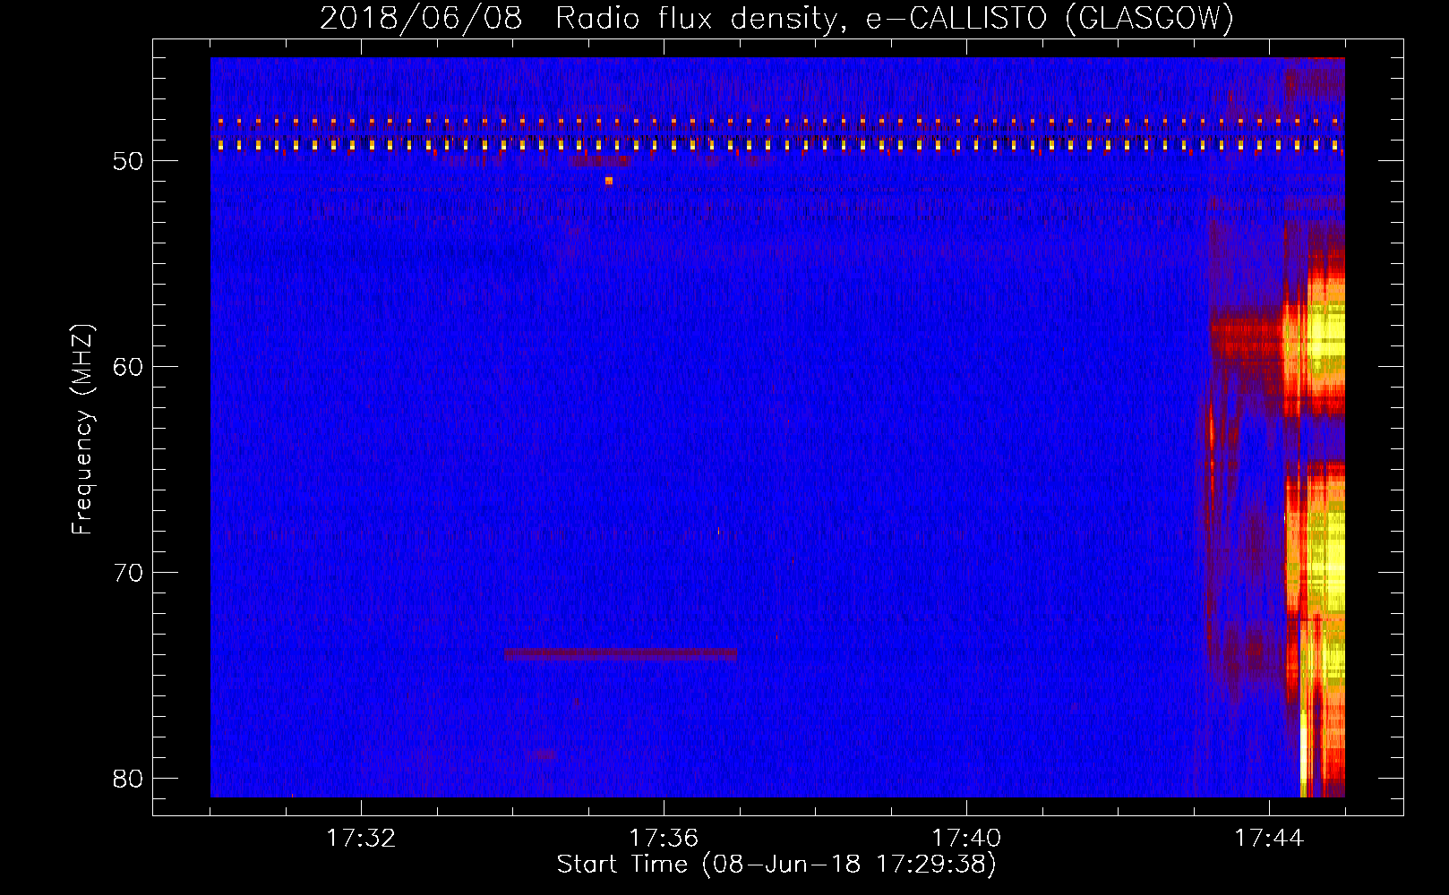Screen dimensions: 1449x895
Task: Click the 'Start Time (08-Jun-18 17:29:38)' label
Action: click(776, 865)
